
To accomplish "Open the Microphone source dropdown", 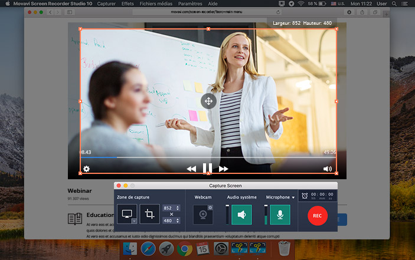I will [x=293, y=198].
